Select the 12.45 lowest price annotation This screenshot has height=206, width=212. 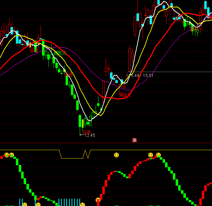tap(87, 135)
